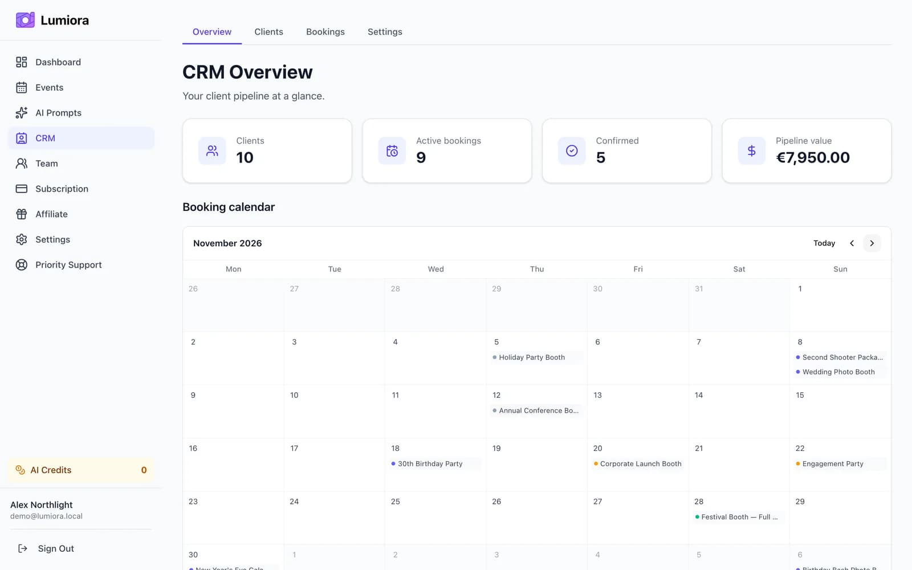Image resolution: width=912 pixels, height=570 pixels.
Task: Click the €7,950.00 pipeline value
Action: pyautogui.click(x=813, y=157)
